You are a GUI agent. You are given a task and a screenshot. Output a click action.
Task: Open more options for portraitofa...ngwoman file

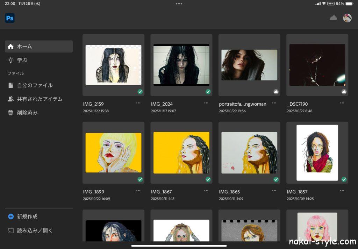click(x=274, y=103)
